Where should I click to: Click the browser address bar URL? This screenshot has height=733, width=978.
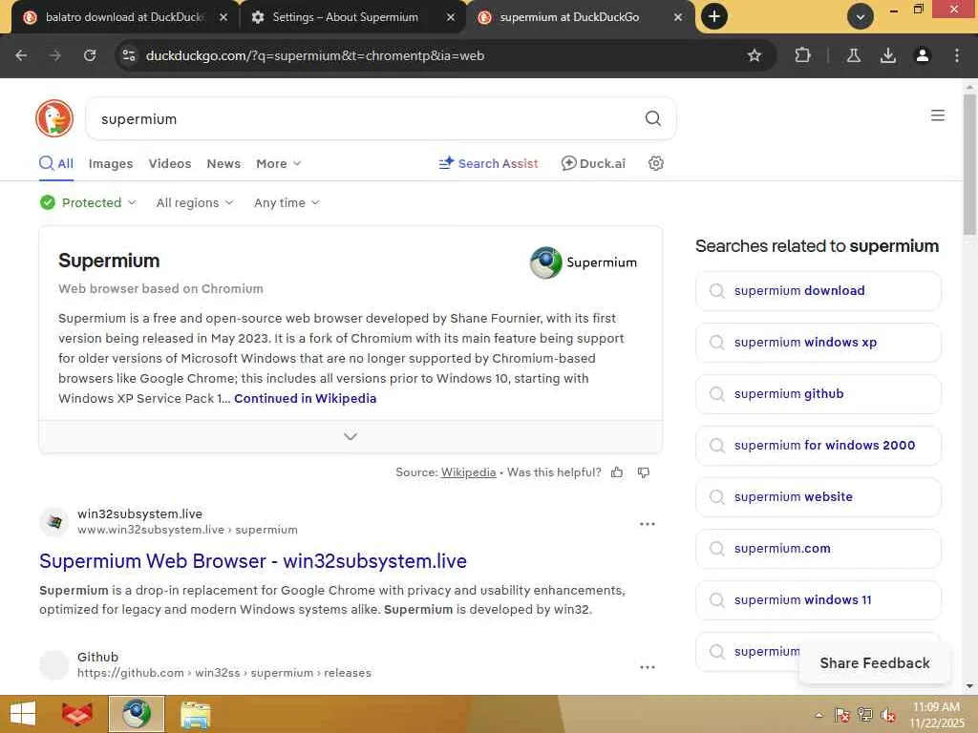coord(315,55)
